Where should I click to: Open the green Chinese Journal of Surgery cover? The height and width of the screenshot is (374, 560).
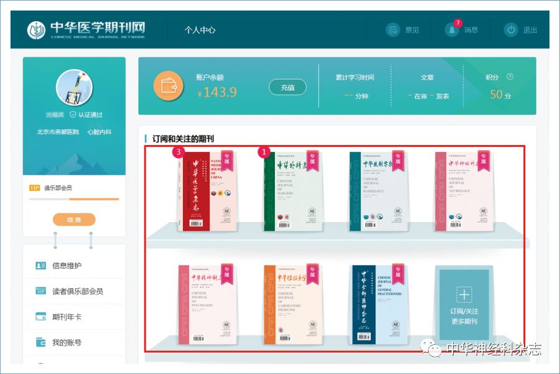click(293, 192)
